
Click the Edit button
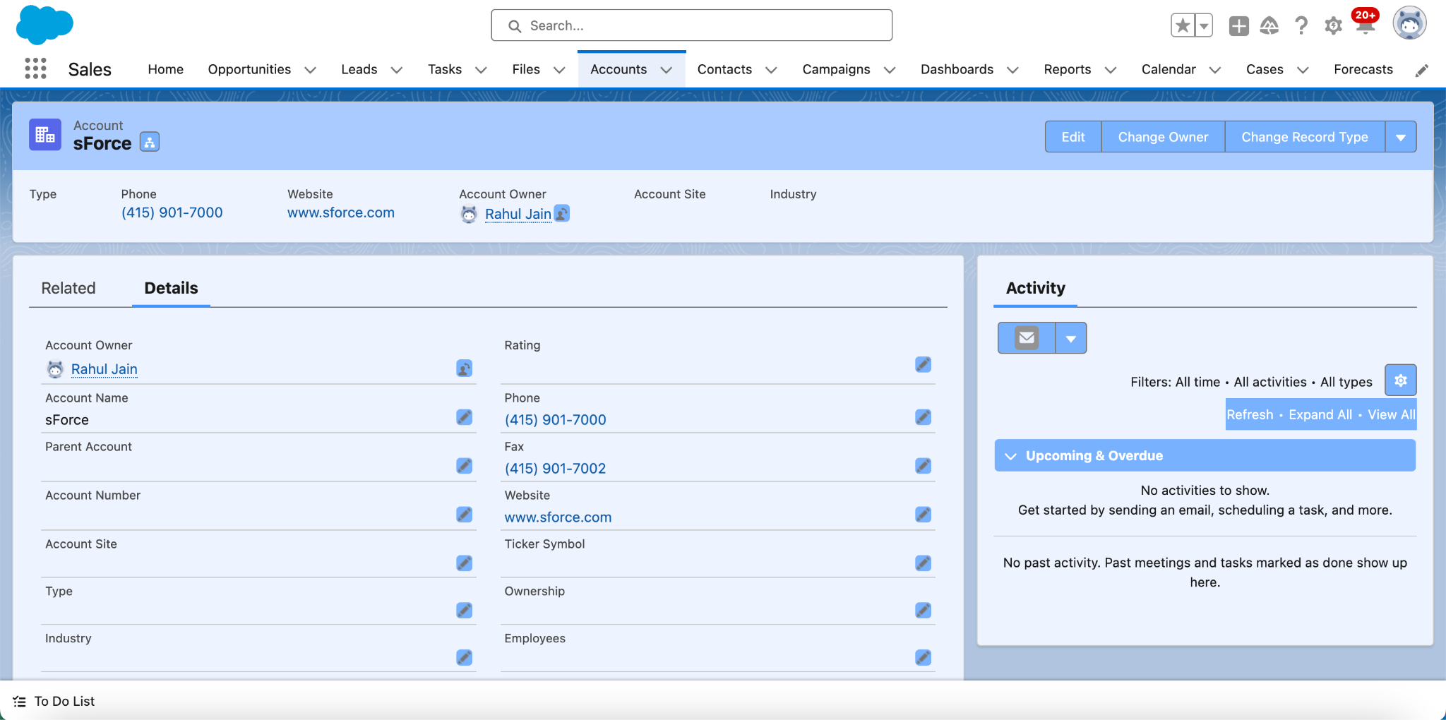[1073, 137]
